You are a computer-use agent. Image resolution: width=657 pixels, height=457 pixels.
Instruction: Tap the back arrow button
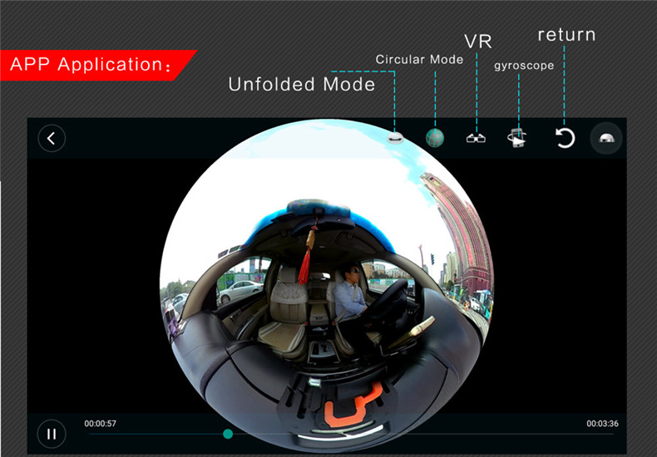coord(52,138)
